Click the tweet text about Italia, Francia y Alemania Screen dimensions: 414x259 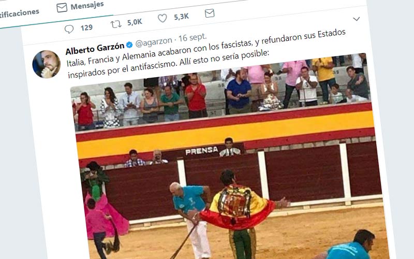coord(206,53)
